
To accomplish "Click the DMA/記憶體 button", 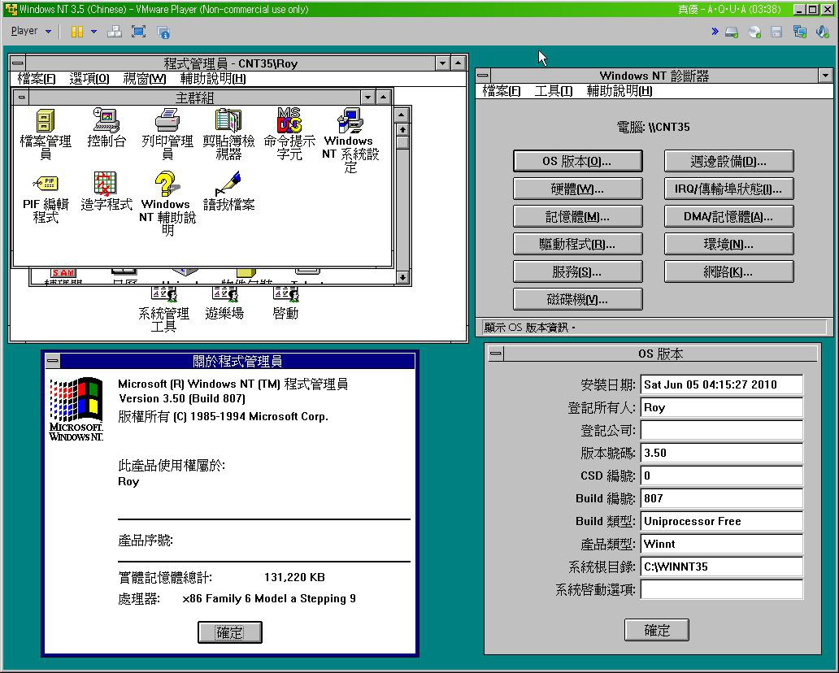I will [x=728, y=217].
